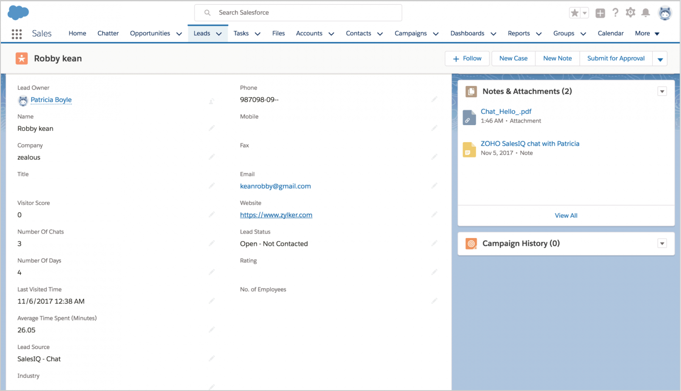Viewport: 681px width, 391px height.
Task: Expand the Campaign History actions dropdown
Action: pos(662,243)
